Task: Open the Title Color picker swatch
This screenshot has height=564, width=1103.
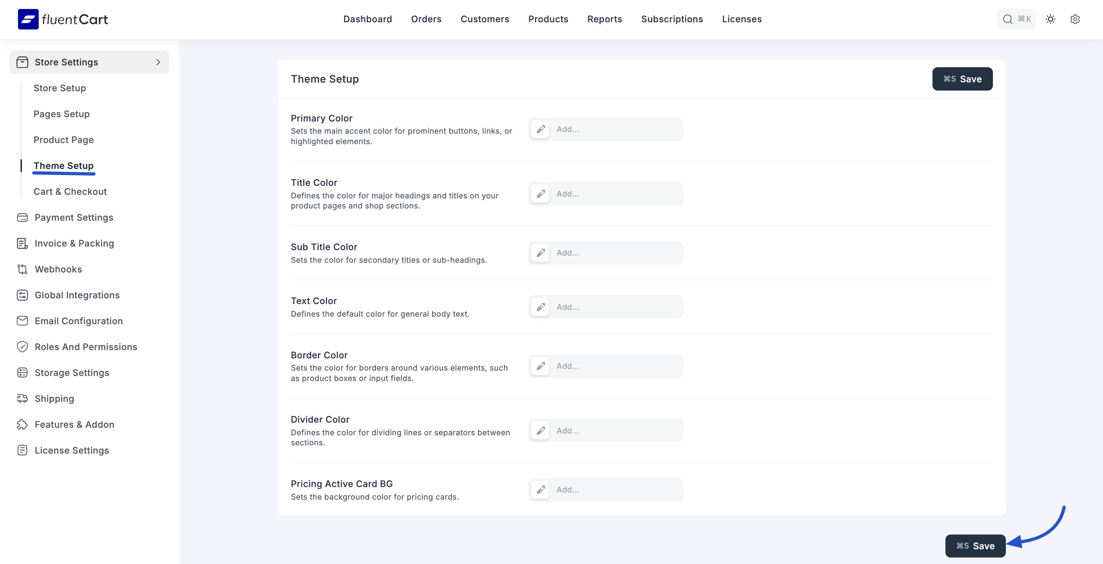Action: [x=540, y=194]
